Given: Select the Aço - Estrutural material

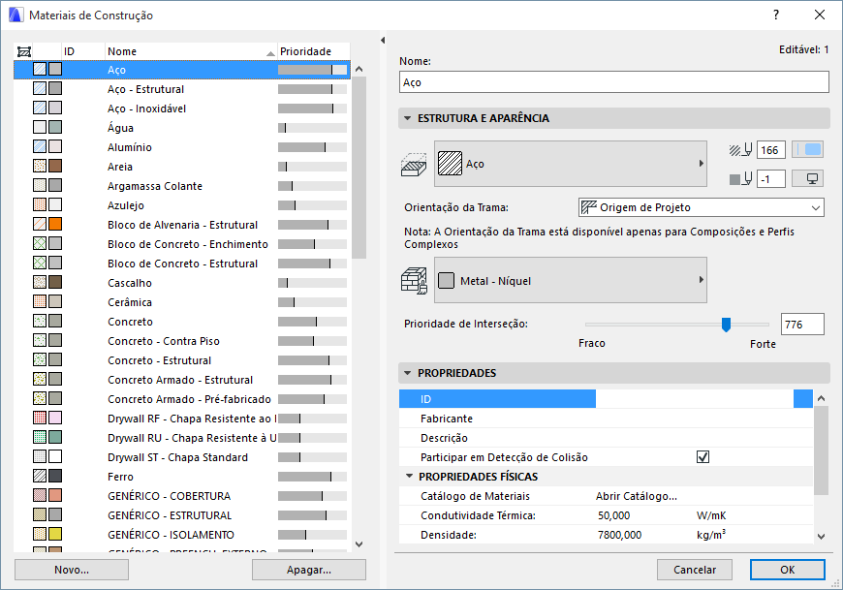Looking at the screenshot, I should [182, 89].
